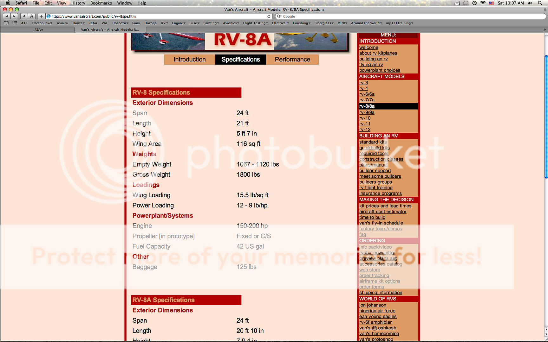The image size is (548, 342).
Task: Expand the Почта bookmarks folder
Action: point(78,23)
